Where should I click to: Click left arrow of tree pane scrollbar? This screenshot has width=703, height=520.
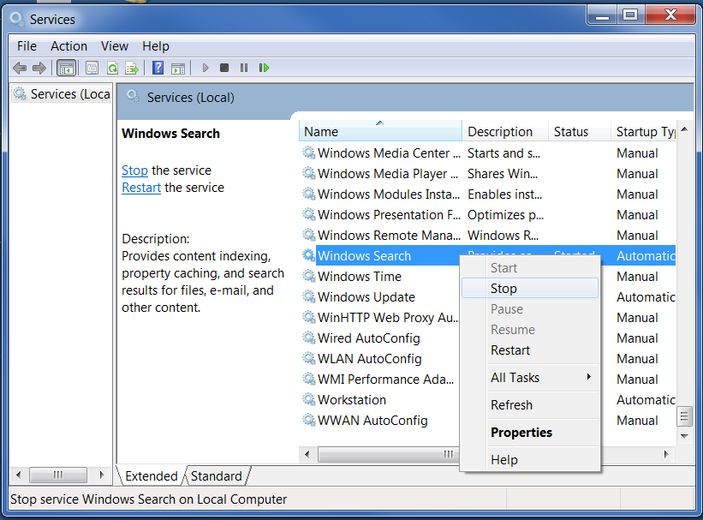pyautogui.click(x=18, y=475)
